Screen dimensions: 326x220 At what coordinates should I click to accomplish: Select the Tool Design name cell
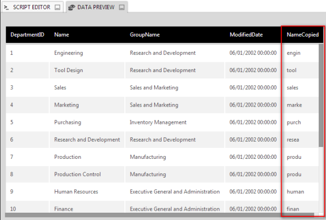[68, 70]
